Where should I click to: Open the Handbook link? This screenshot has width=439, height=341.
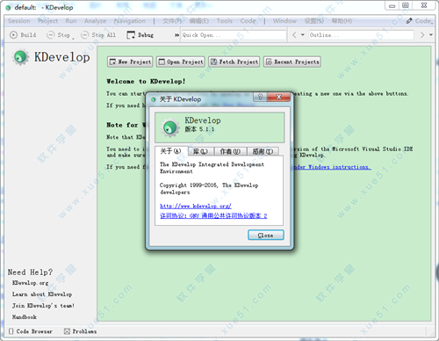tap(25, 316)
